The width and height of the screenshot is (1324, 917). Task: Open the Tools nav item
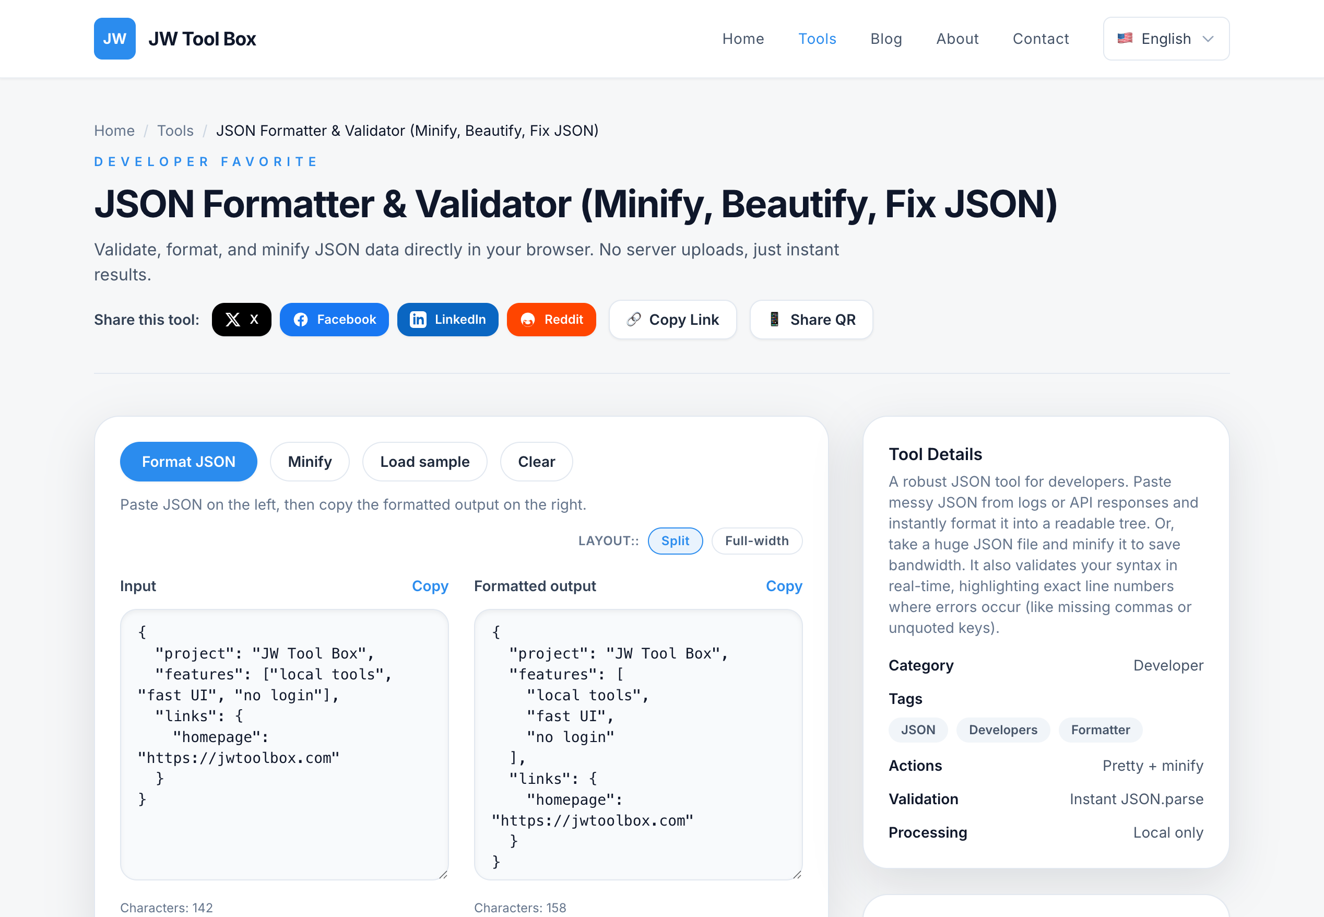pos(817,39)
